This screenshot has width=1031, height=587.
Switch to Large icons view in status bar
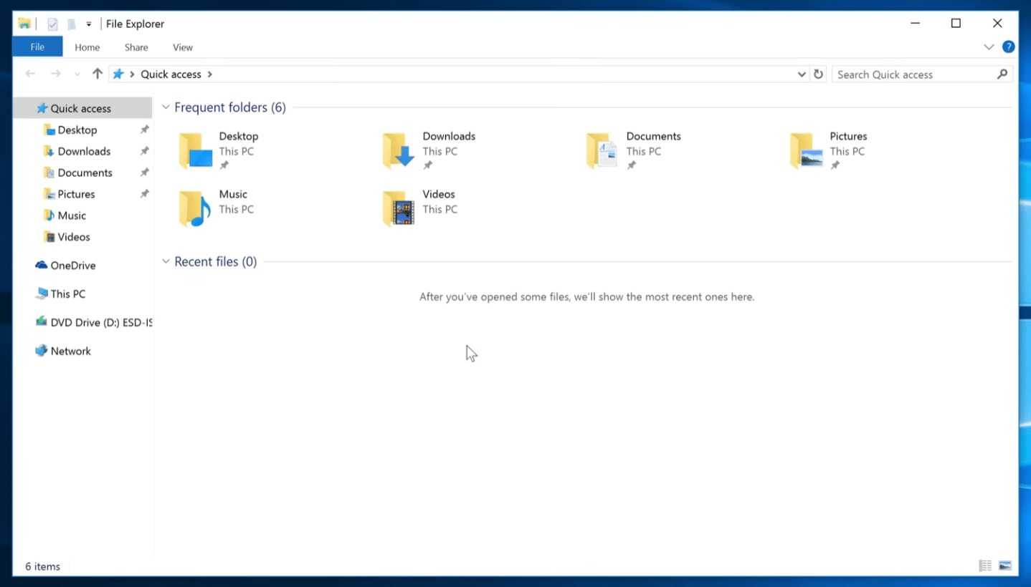(1004, 566)
